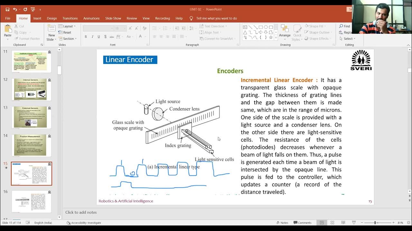Screen dimensions: 412x231
Task: Start Slide Show from status bar
Action: [x=354, y=223]
